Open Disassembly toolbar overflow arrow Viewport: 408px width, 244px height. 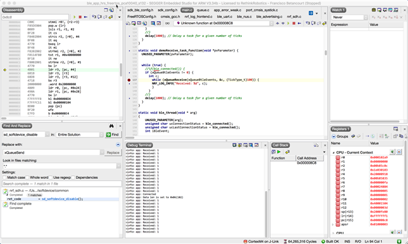119,17
